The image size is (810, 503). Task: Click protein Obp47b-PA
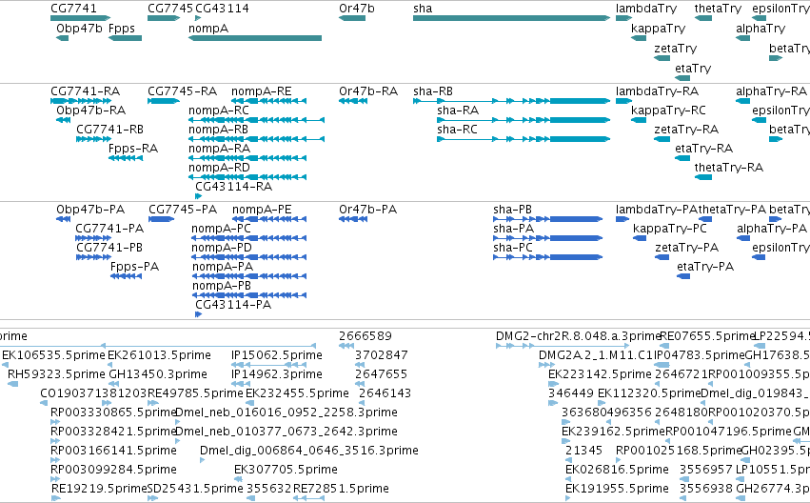coord(63,219)
